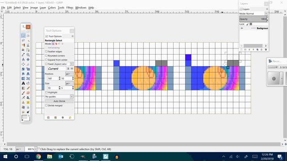Open the Size unit px dropdown
The width and height of the screenshot is (287, 161).
(69, 84)
